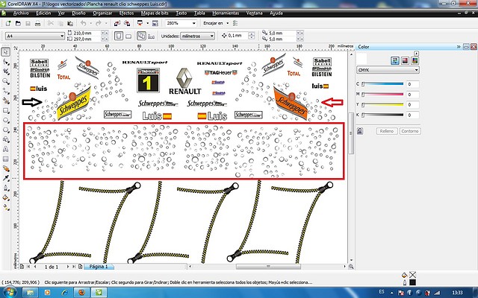Open the Herramientas menu
Viewport: 478px width, 298px height.
pos(226,13)
